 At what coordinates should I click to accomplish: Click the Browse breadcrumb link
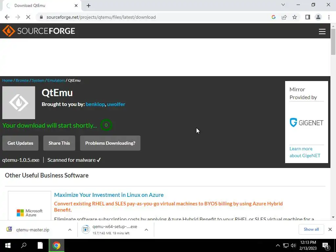[x=22, y=80]
